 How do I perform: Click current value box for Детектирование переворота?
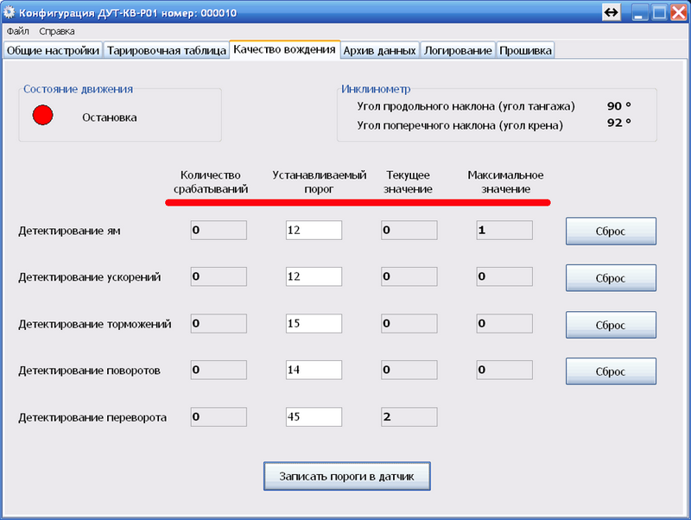[x=409, y=417]
